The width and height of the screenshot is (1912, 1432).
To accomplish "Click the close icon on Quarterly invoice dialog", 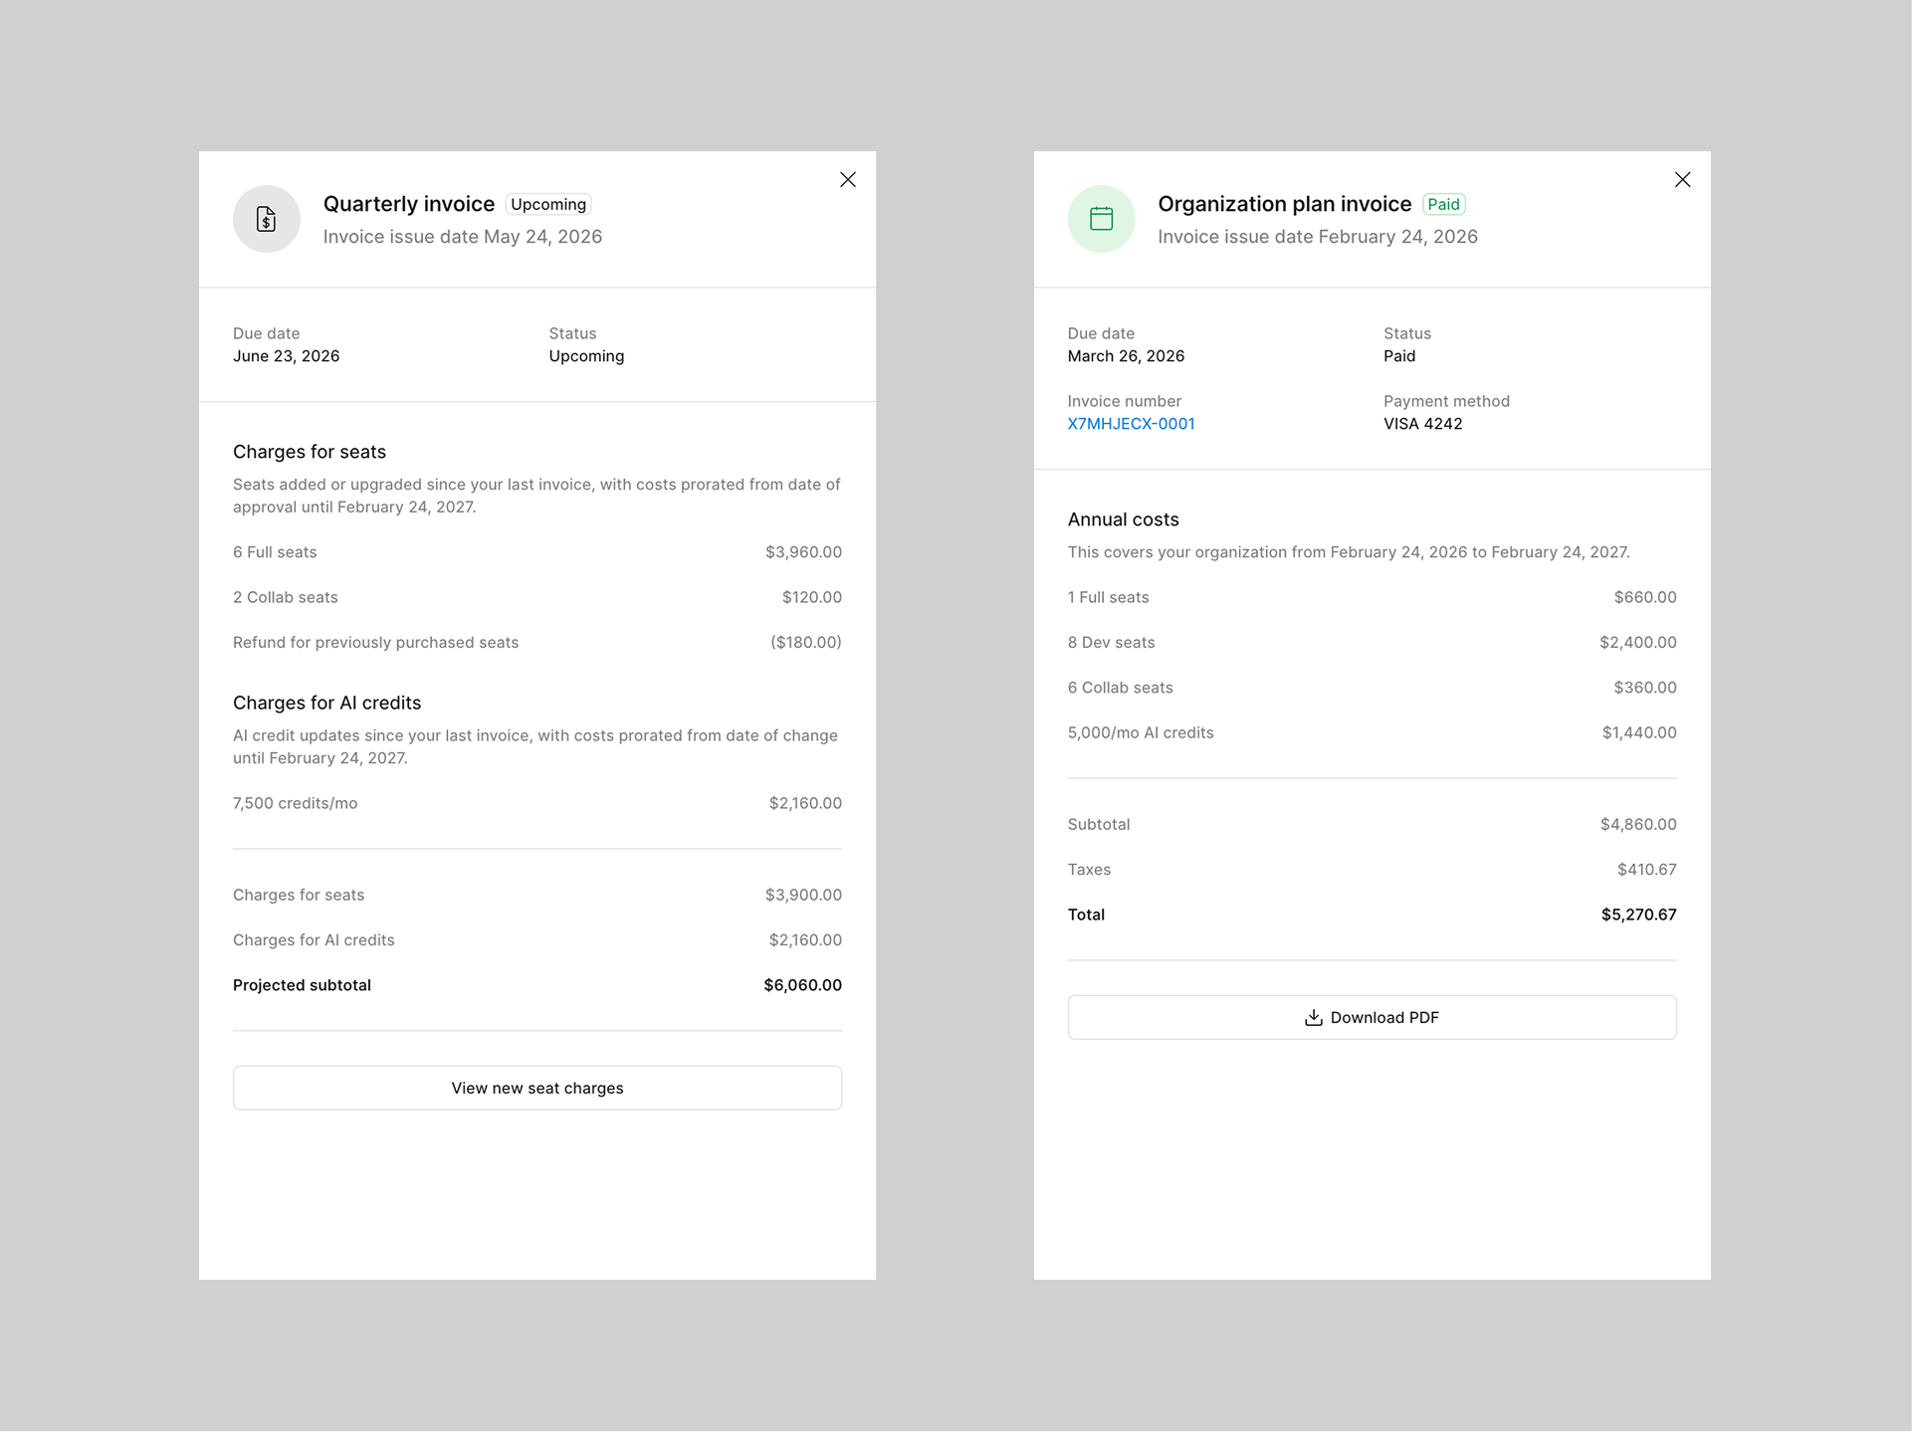I will tap(847, 179).
